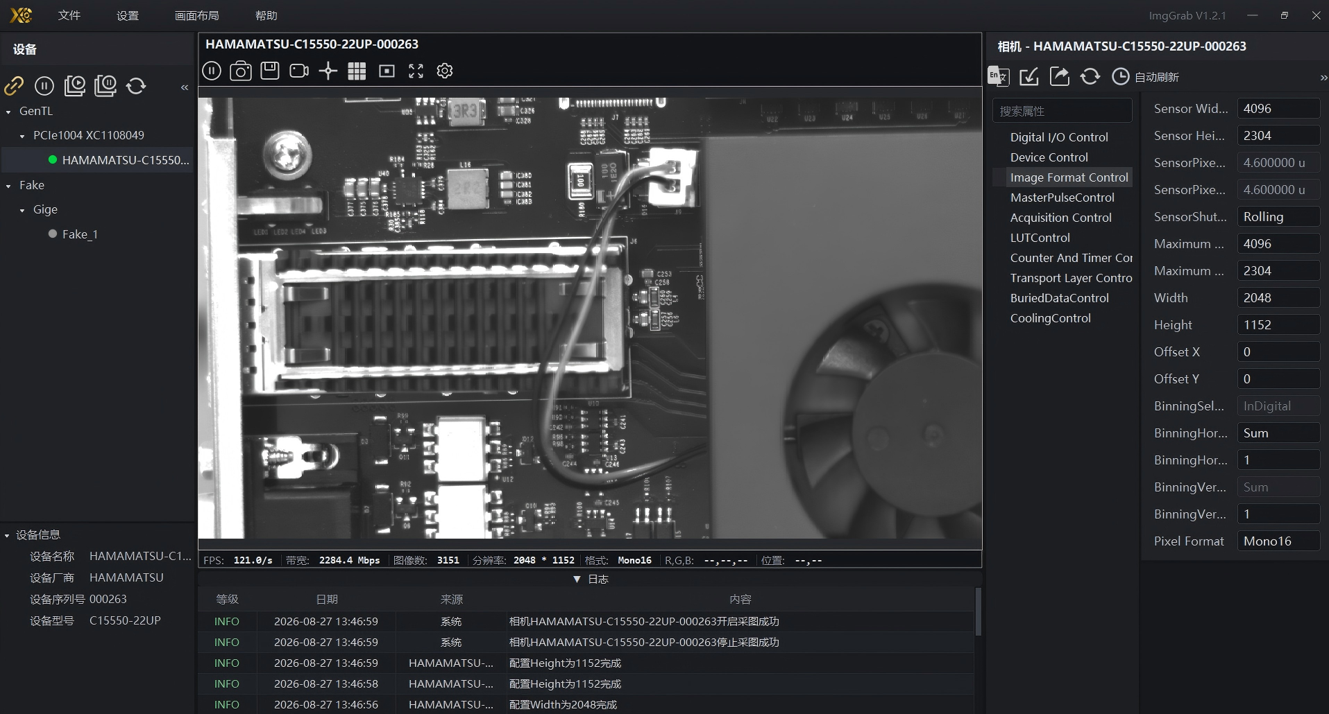Collapse the PCIe1004 XC1108049 node arrow
Image resolution: width=1329 pixels, height=714 pixels.
(22, 136)
